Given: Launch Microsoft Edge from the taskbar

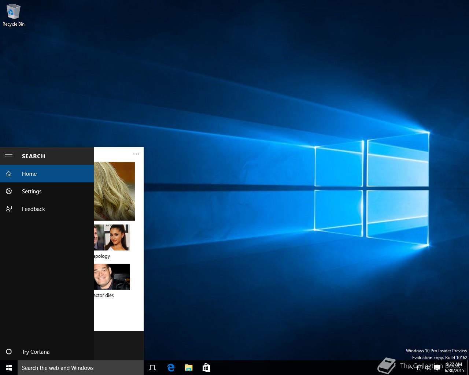Looking at the screenshot, I should [x=171, y=368].
